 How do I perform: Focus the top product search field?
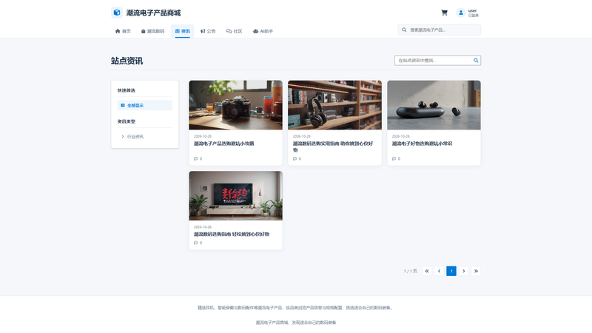439,30
